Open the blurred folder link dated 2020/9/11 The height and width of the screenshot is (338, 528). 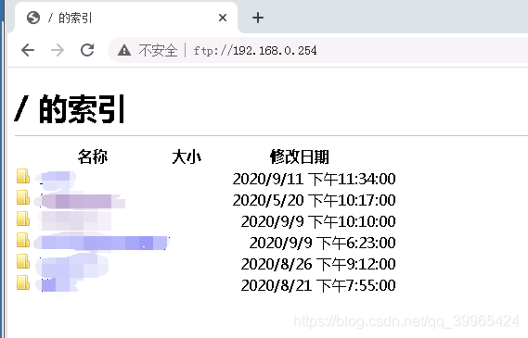tap(56, 180)
